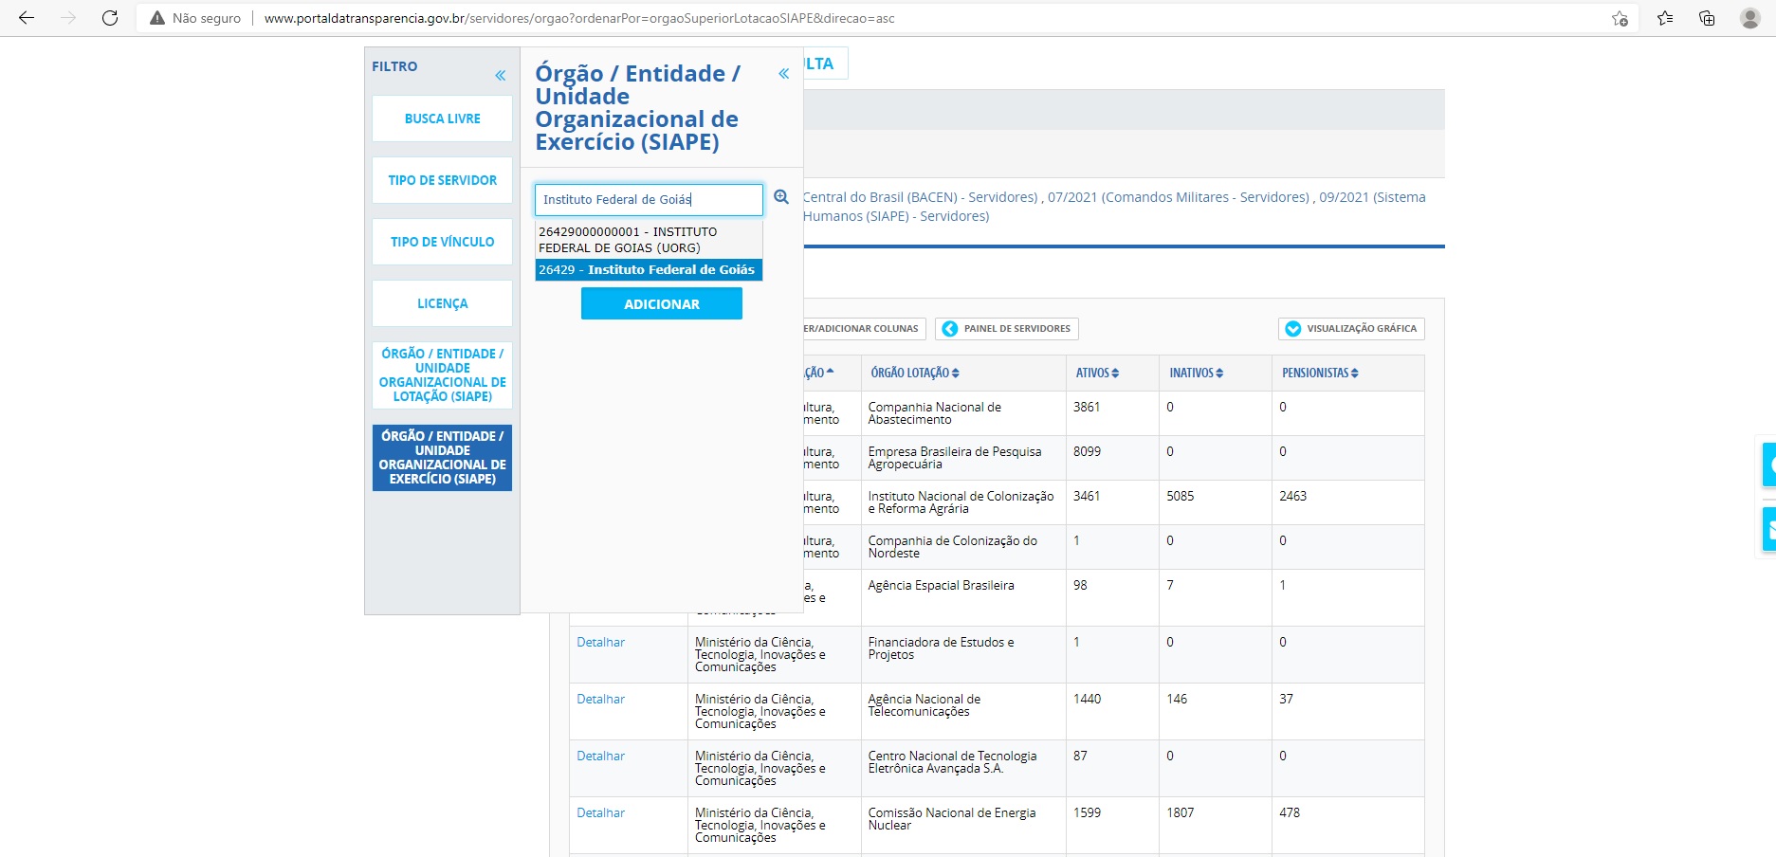Select the INSTITUTO FEDERAL DE GOIAS (UORG) suggestion
1776x857 pixels.
pyautogui.click(x=649, y=240)
